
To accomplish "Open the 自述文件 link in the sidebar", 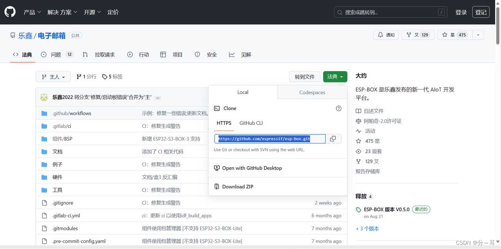I will tap(373, 111).
